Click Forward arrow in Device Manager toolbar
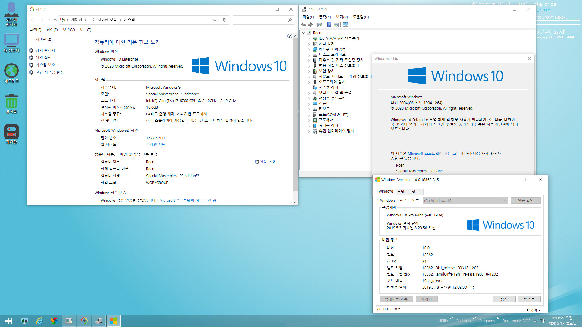Image resolution: width=582 pixels, height=327 pixels. [310, 25]
